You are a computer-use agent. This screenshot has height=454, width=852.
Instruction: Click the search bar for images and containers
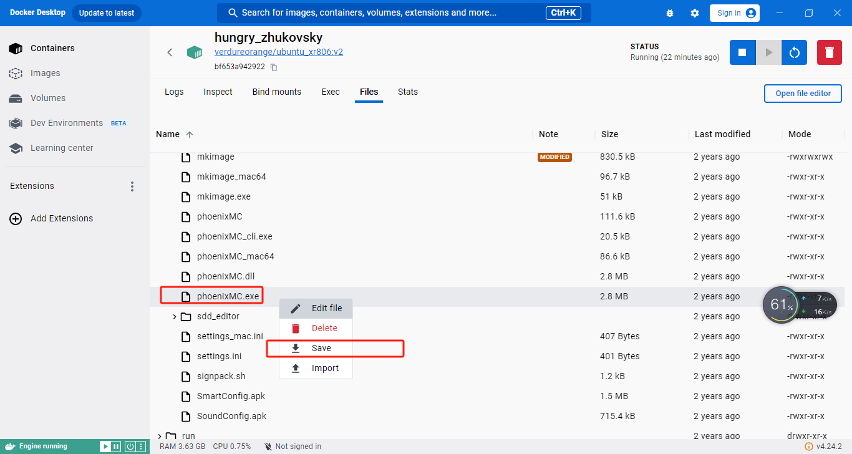click(404, 13)
